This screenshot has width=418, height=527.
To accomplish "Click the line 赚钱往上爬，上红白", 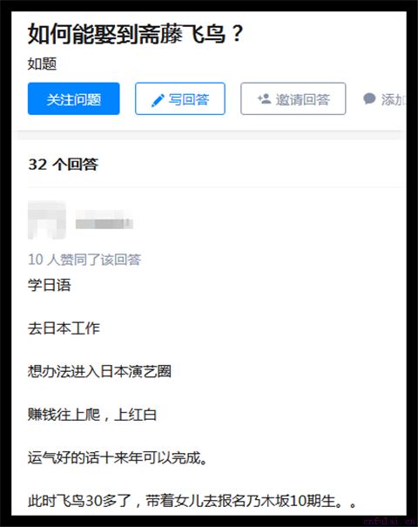I will click(x=92, y=415).
